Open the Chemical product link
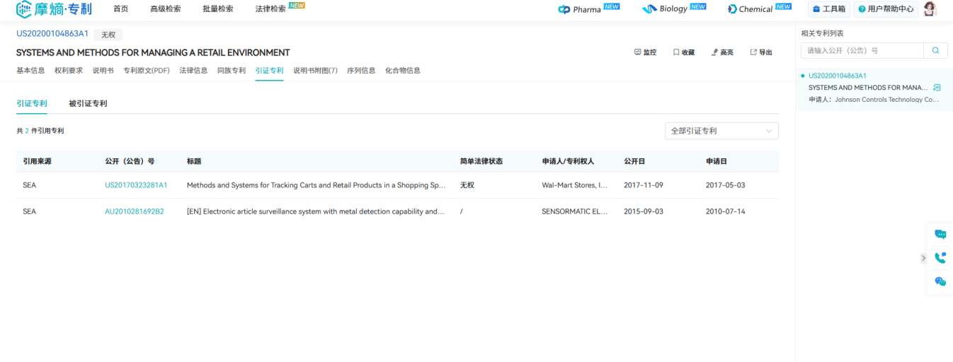Viewport: 953px width, 362px height. click(x=759, y=9)
